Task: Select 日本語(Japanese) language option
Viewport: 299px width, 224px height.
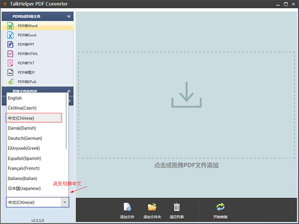Action: 36,188
